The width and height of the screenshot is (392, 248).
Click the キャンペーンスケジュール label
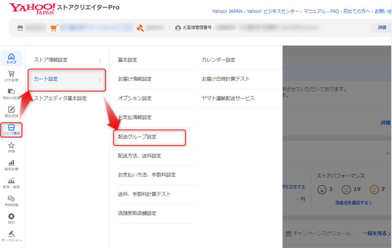click(x=322, y=233)
